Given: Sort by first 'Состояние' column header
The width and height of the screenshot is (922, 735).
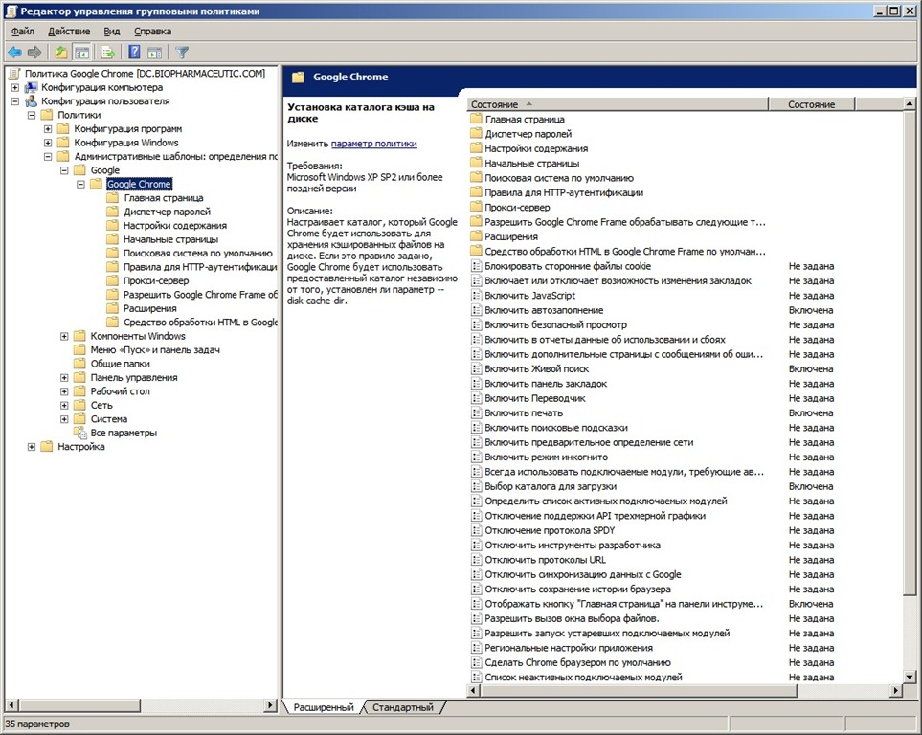Looking at the screenshot, I should click(x=618, y=104).
